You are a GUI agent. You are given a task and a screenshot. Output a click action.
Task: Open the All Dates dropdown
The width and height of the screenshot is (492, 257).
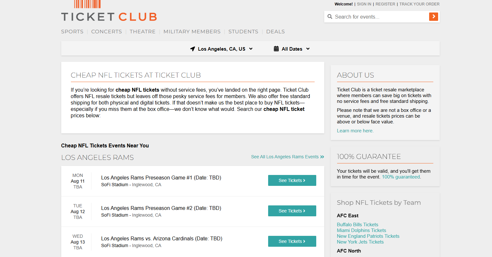(292, 49)
